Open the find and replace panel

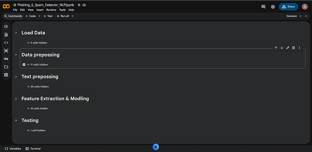tap(6, 35)
